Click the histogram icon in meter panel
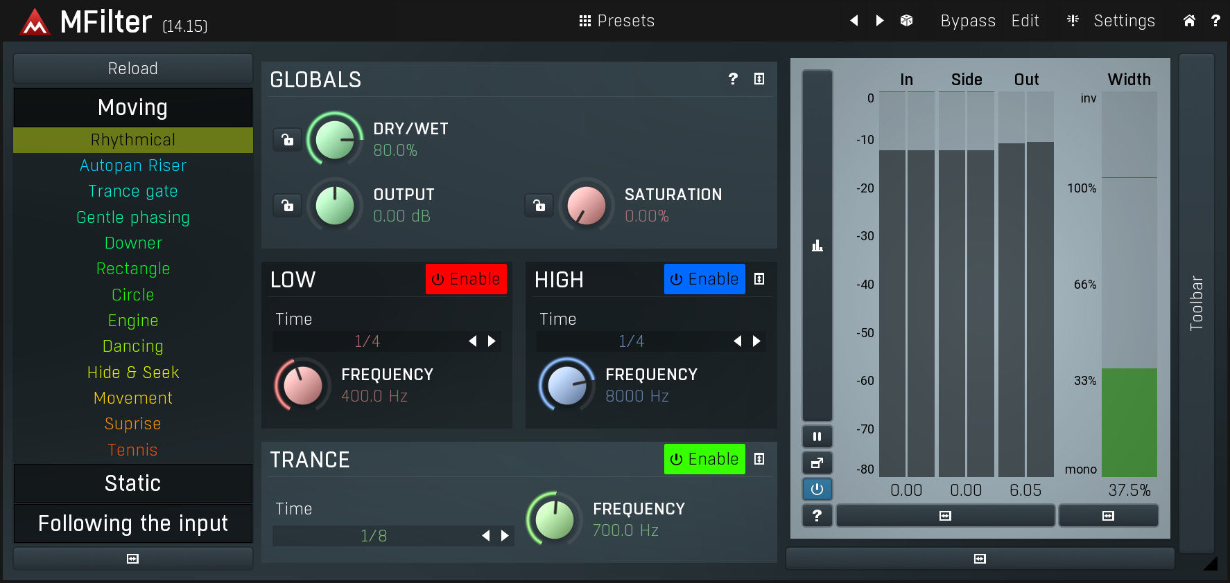Image resolution: width=1230 pixels, height=583 pixels. pyautogui.click(x=817, y=246)
